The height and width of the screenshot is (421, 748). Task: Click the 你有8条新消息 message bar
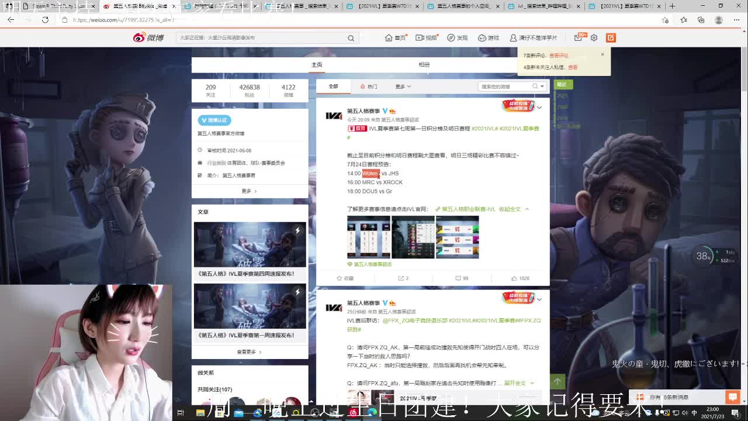point(677,397)
